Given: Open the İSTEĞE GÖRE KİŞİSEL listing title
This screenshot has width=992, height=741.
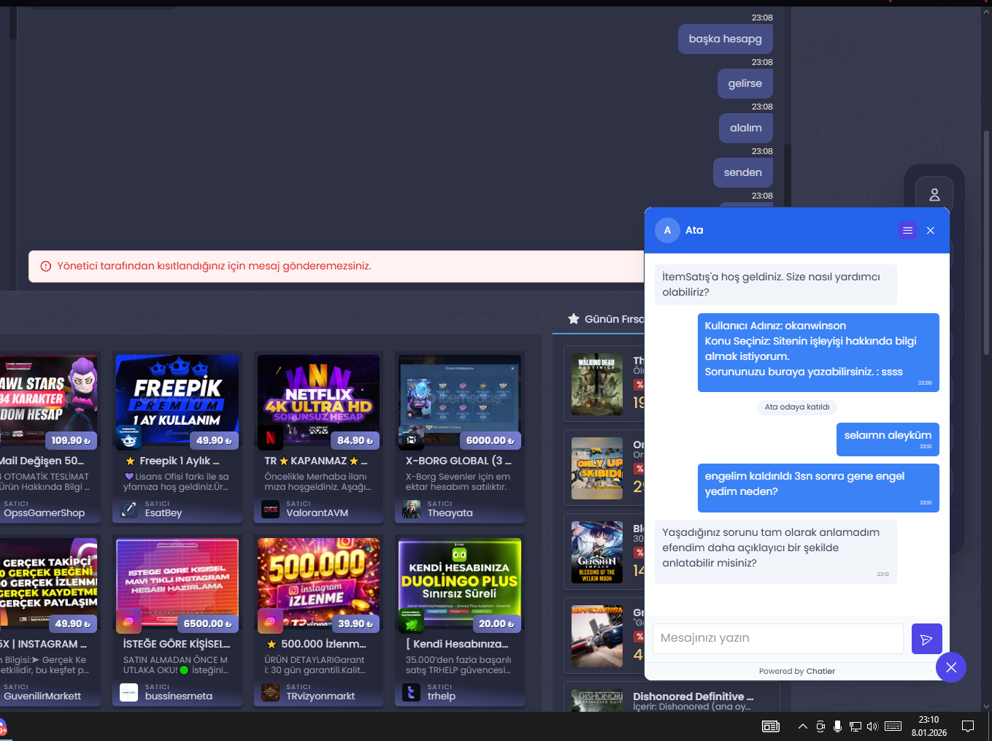Looking at the screenshot, I should coord(177,644).
